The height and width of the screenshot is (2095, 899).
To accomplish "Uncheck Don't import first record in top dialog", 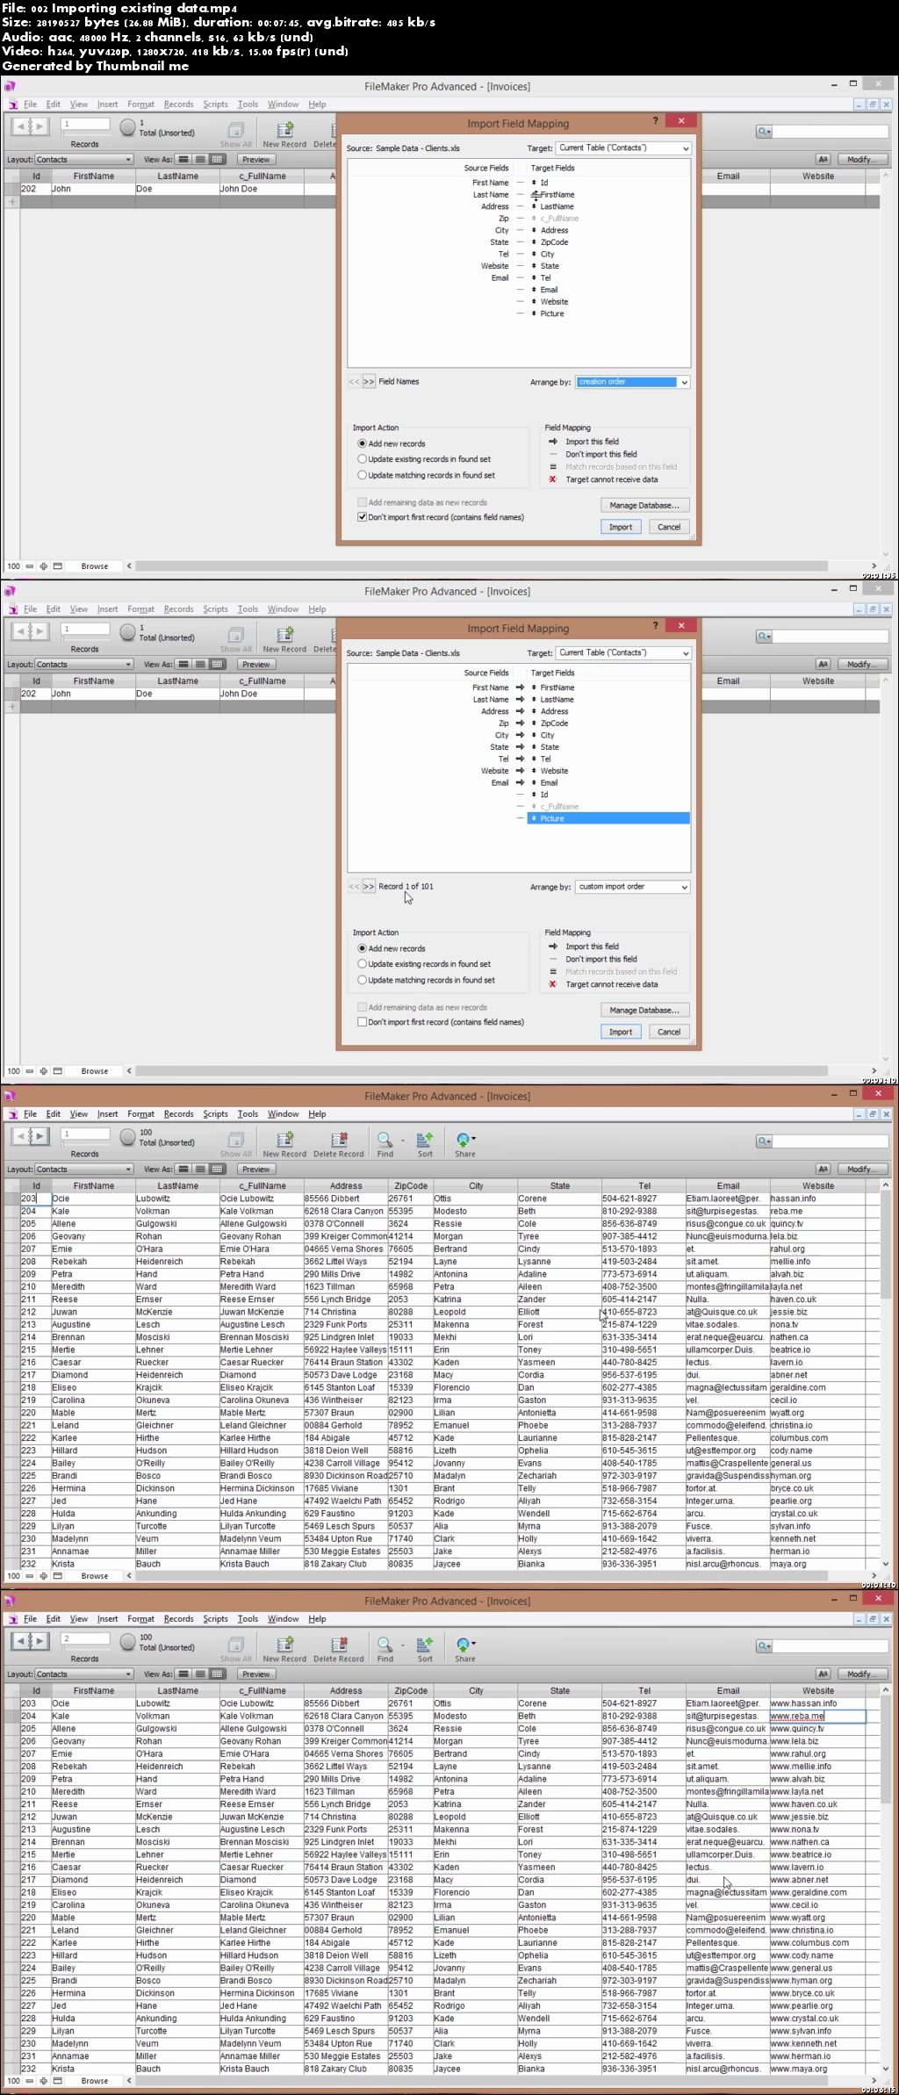I will point(362,517).
